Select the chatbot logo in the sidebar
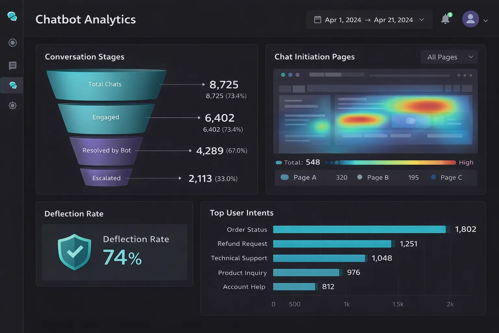The width and height of the screenshot is (499, 333). coord(12,17)
